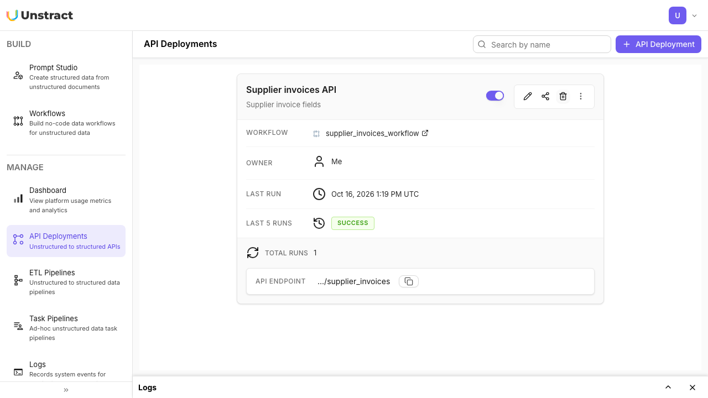Collapse the sidebar with double chevron
708x398 pixels.
click(x=66, y=390)
